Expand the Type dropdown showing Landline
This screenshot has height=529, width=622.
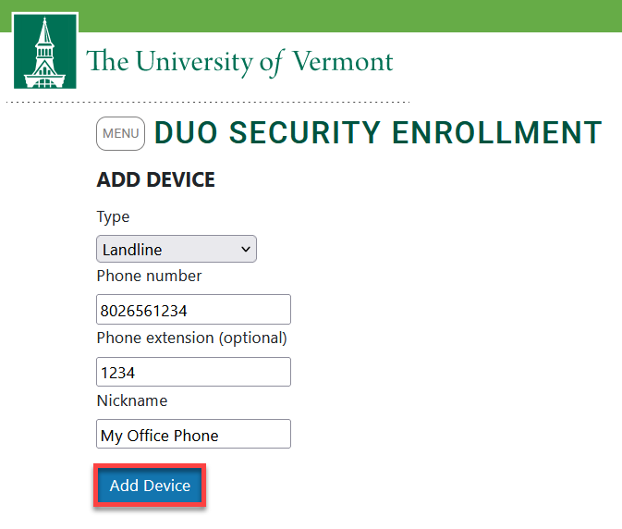pyautogui.click(x=177, y=249)
